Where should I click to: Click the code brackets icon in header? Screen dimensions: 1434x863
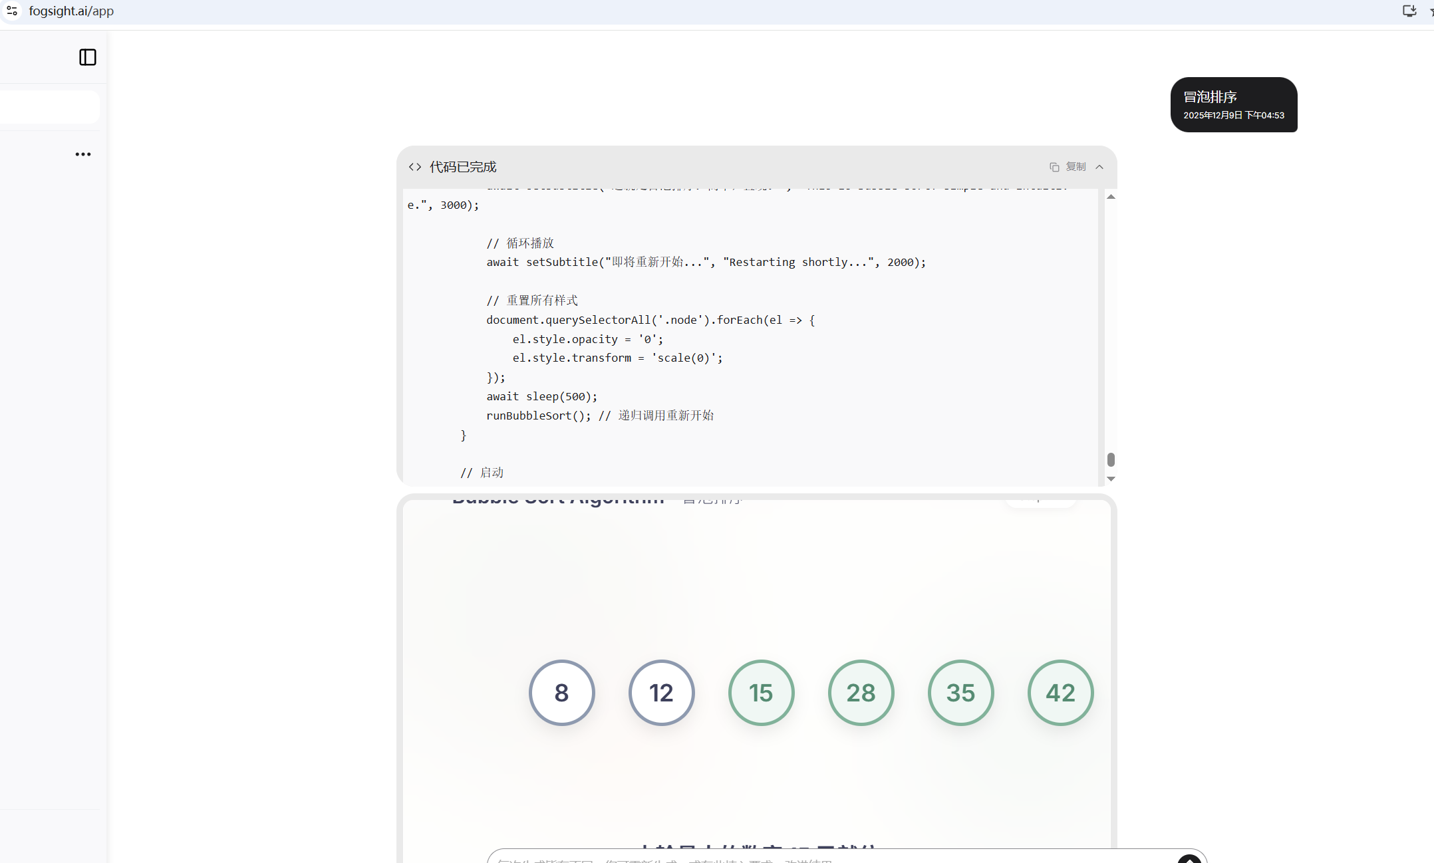(415, 167)
